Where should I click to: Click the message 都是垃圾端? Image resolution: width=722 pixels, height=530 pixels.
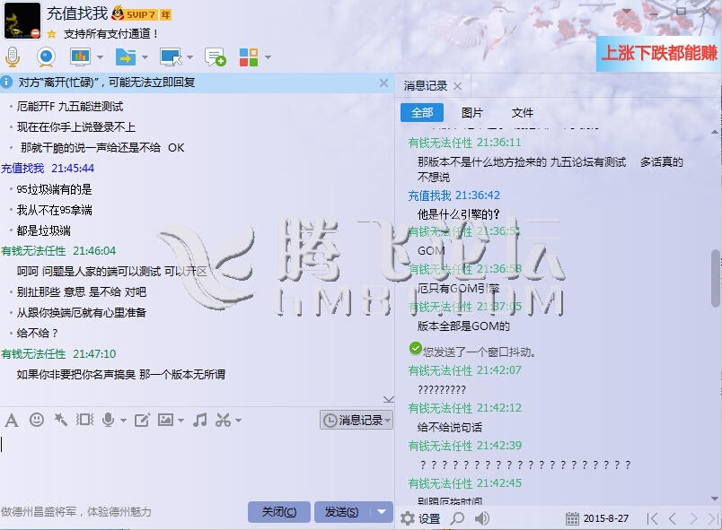pyautogui.click(x=44, y=230)
